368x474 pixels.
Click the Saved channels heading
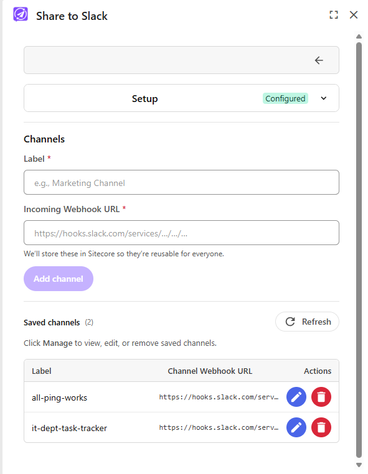[52, 323]
